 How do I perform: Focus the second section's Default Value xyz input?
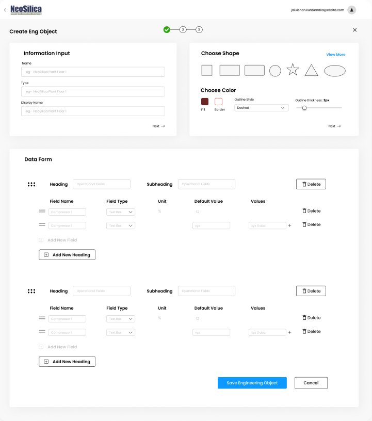(x=212, y=333)
